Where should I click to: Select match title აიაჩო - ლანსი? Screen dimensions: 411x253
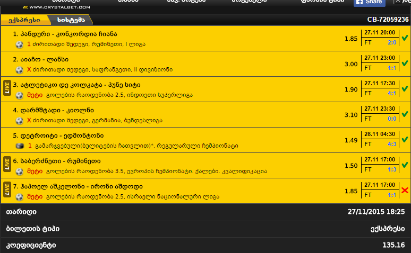[x=41, y=60]
